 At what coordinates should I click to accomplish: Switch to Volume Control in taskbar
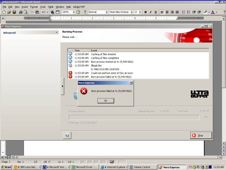point(143,167)
